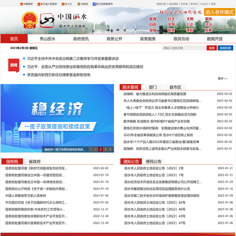Expand the 政务服务 navigation menu
Image resolution: width=236 pixels, height=236 pixels.
coord(148,39)
